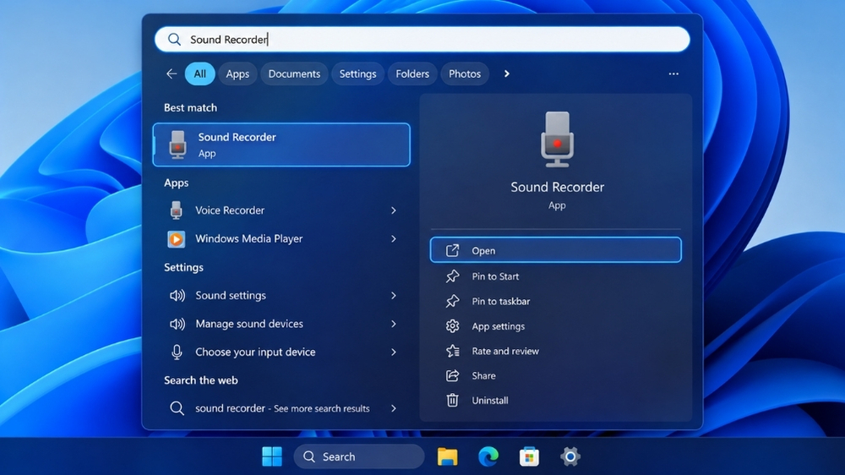Select the Sound Recorder best match result

(x=281, y=145)
